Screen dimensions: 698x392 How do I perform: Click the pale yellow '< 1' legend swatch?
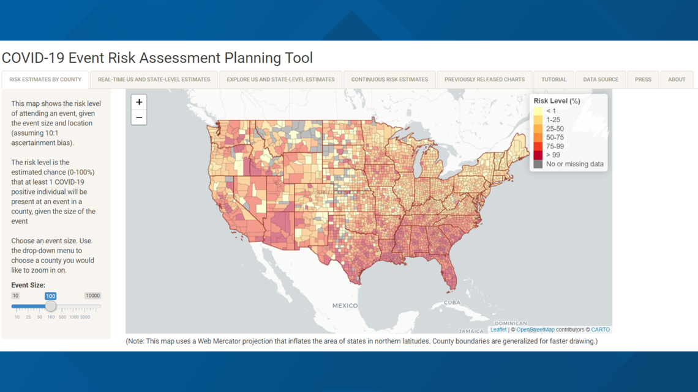[538, 111]
